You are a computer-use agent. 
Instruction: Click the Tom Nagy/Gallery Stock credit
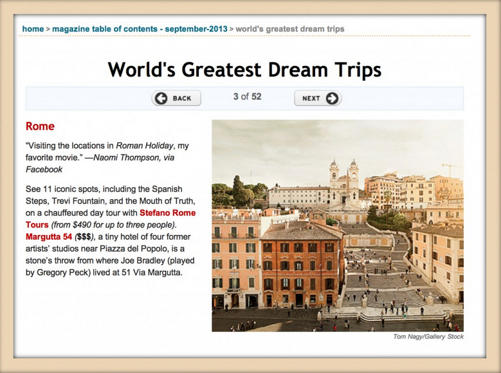point(428,336)
